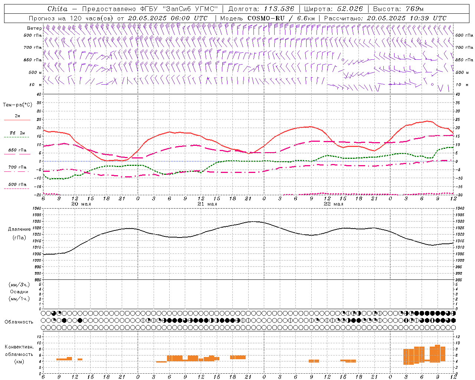Screen dimensions: 475x380
Task: Click the "Тем-ра(°C)" temperature panel label
Action: click(x=17, y=105)
